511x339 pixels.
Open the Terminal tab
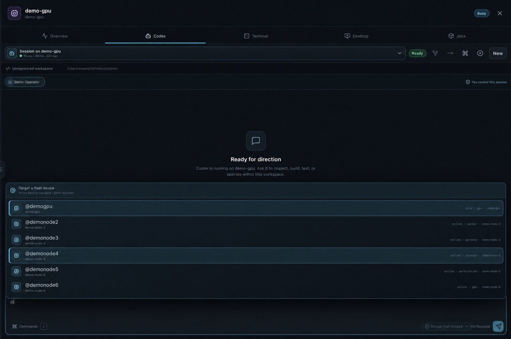[256, 36]
